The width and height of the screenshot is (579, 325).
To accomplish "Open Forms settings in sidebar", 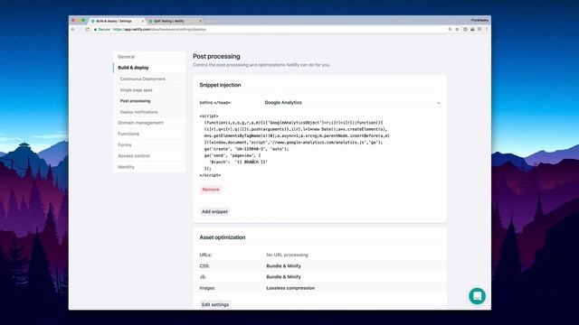I will [x=125, y=144].
